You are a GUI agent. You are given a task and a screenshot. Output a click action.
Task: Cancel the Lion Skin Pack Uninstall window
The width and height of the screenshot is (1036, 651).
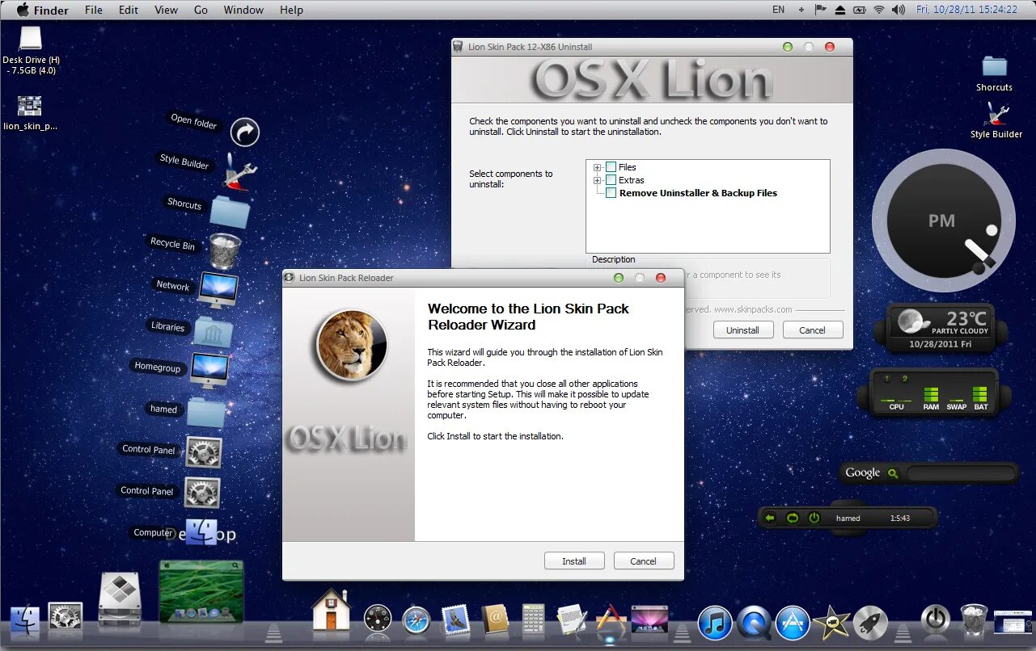click(x=812, y=330)
